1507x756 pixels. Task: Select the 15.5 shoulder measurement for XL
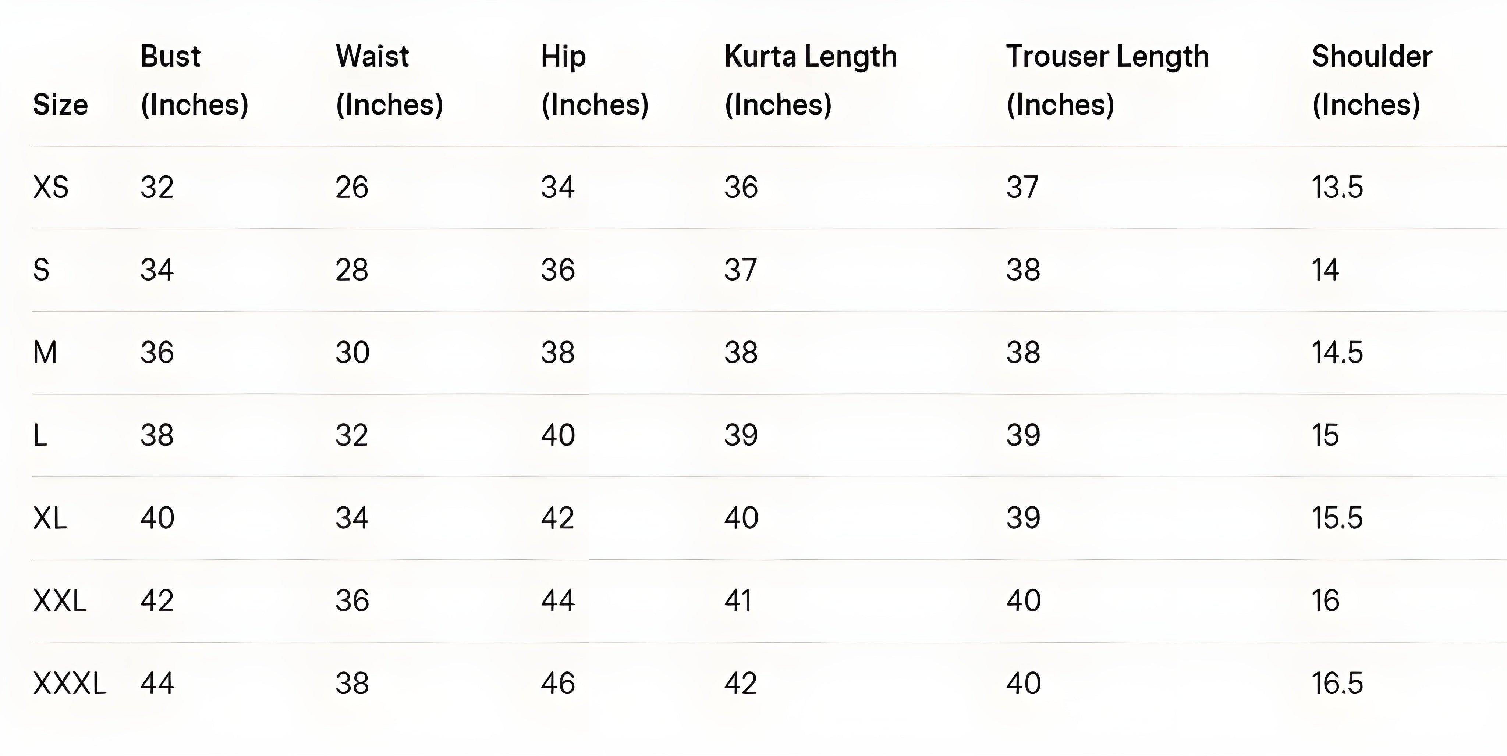(1337, 518)
